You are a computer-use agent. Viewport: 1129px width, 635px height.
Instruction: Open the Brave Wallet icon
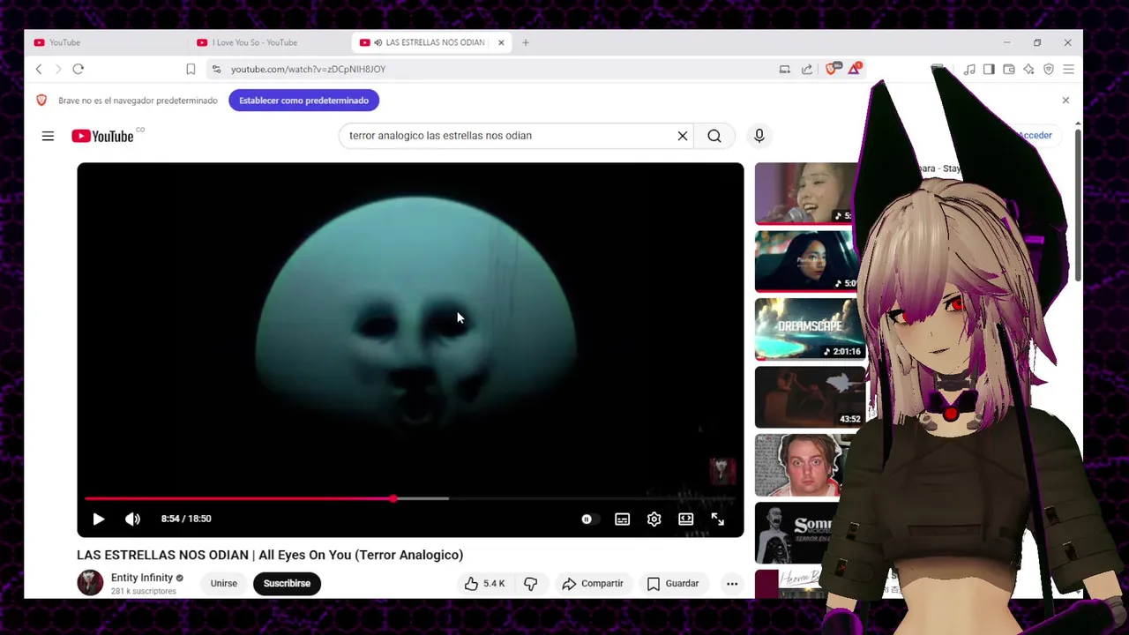1009,69
